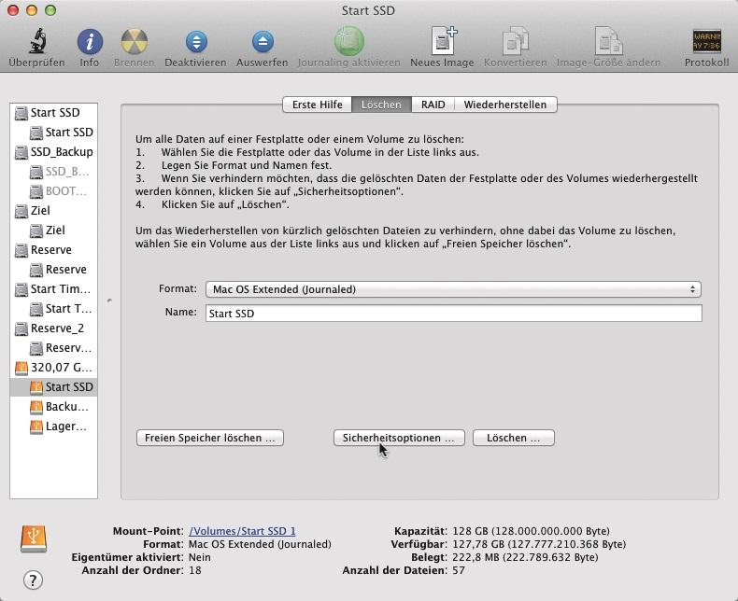738x601 pixels.
Task: Click the Deaktivieren toolbar icon
Action: coord(196,41)
